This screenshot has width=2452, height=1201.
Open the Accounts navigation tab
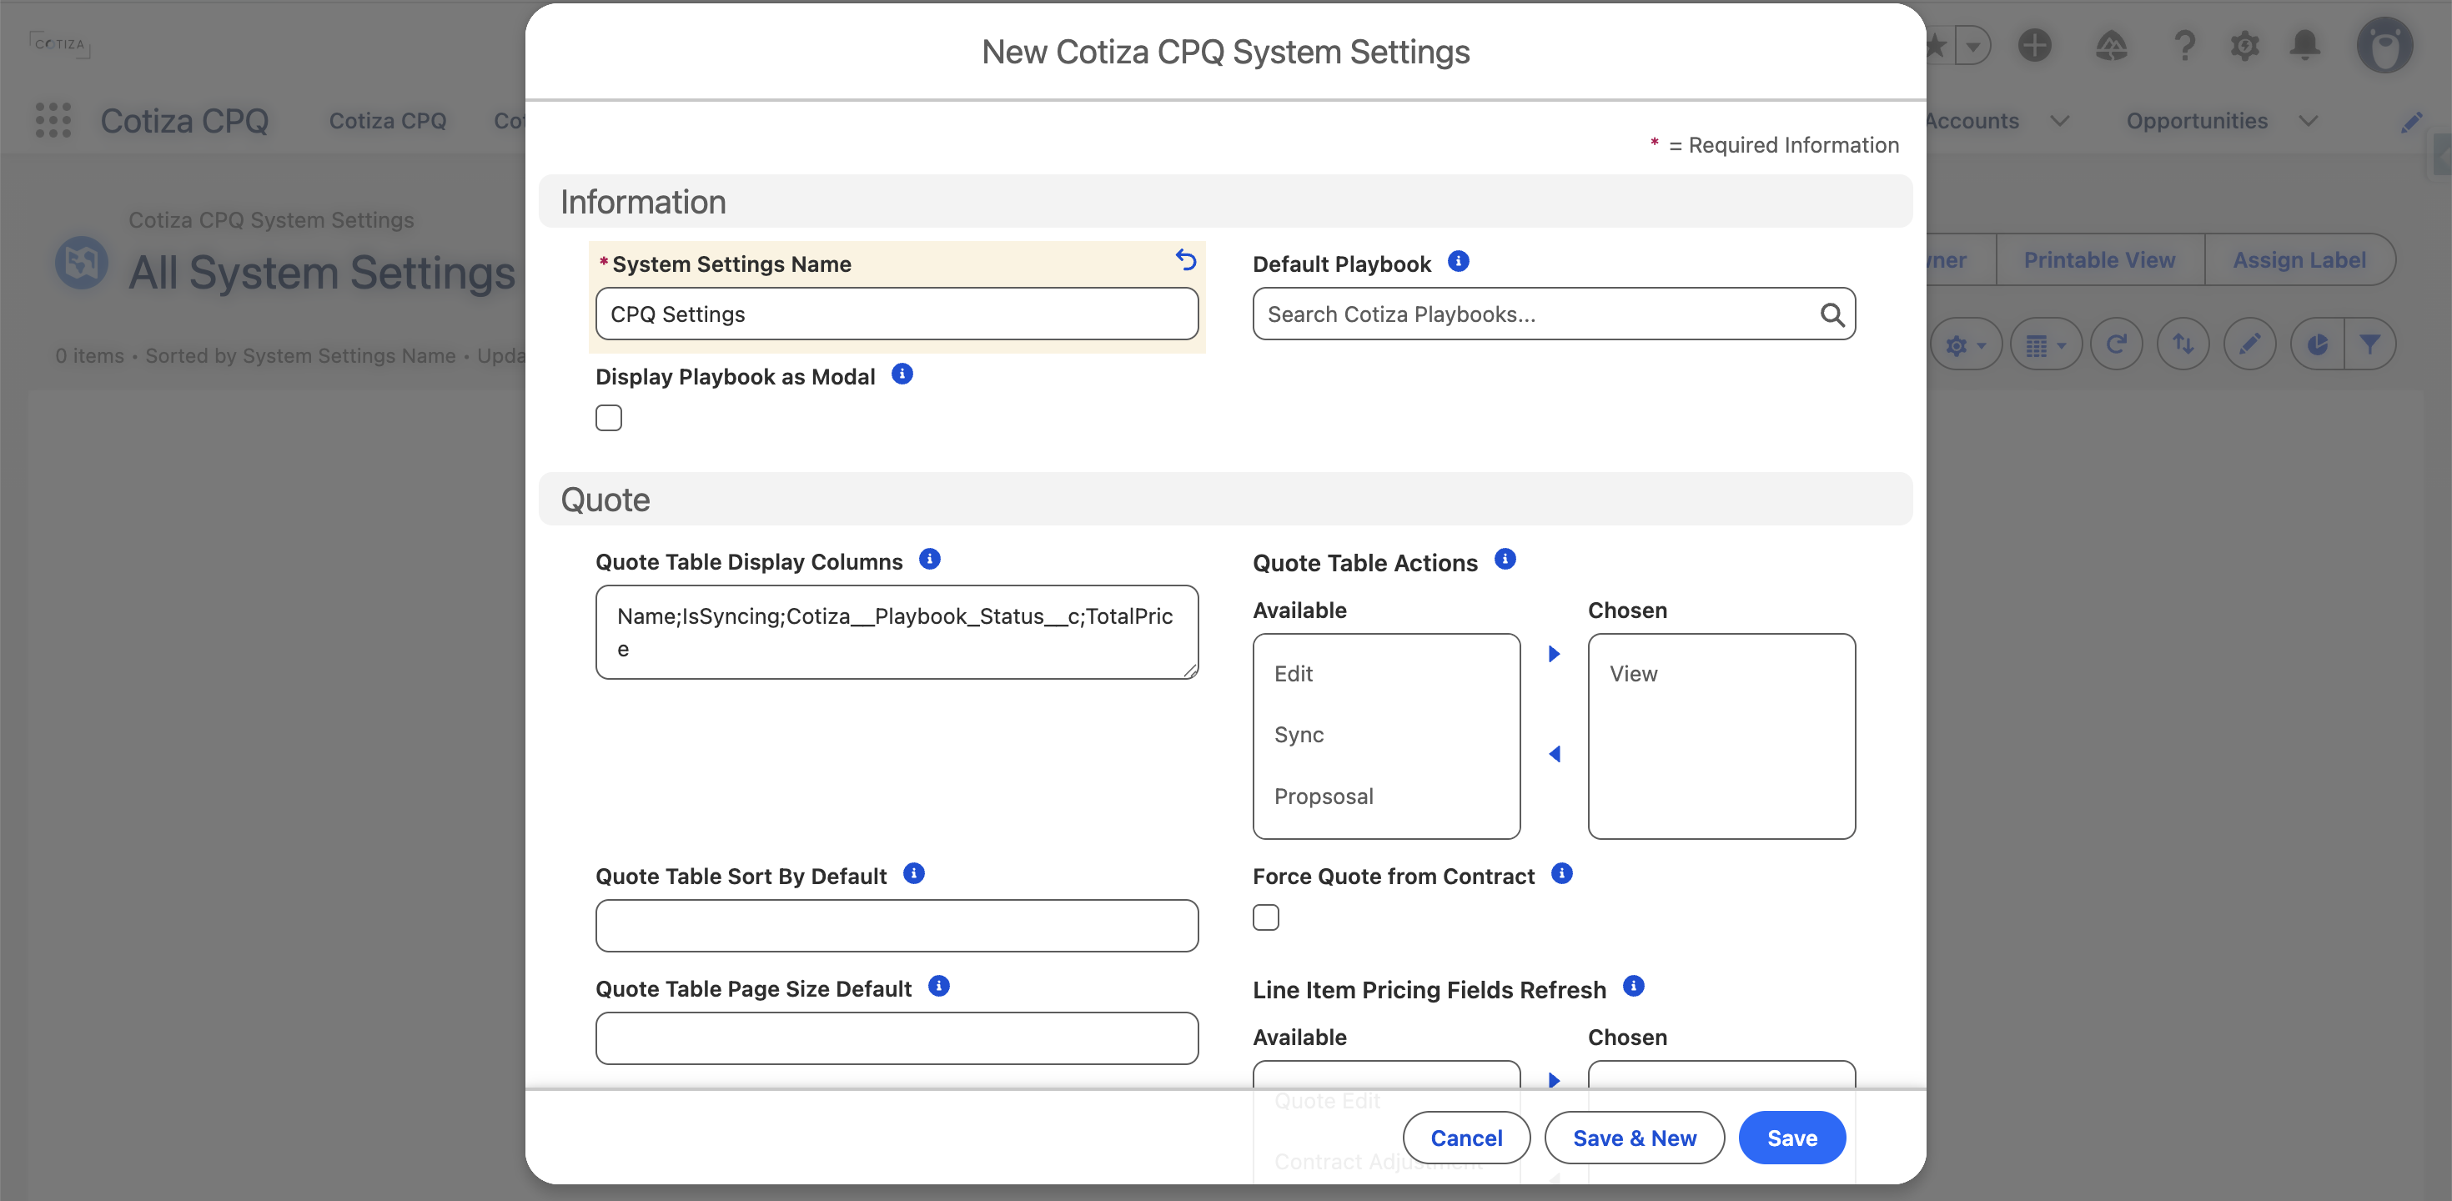pos(1972,121)
